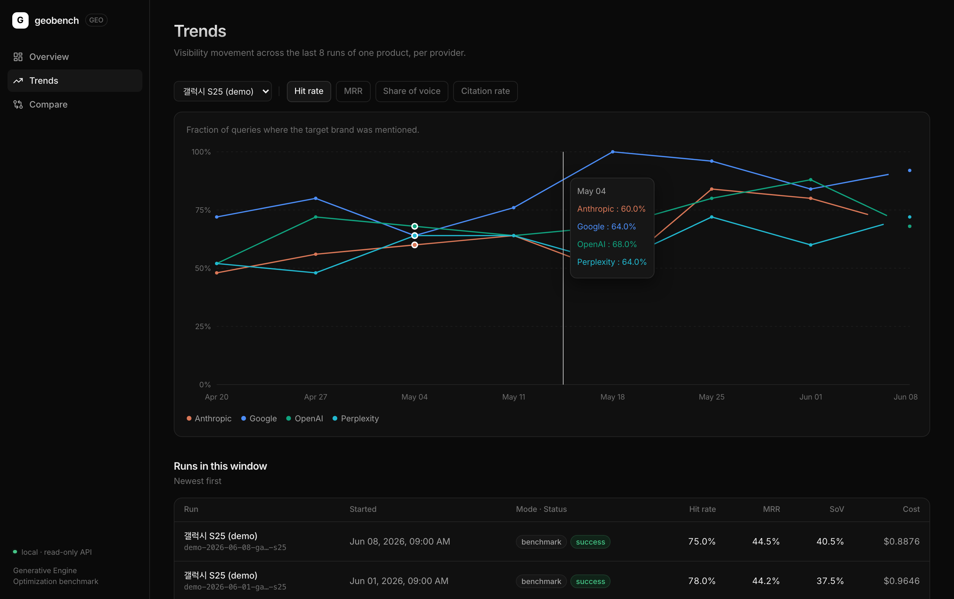The height and width of the screenshot is (599, 954).
Task: Click the local read-only API status indicator
Action: [x=52, y=552]
